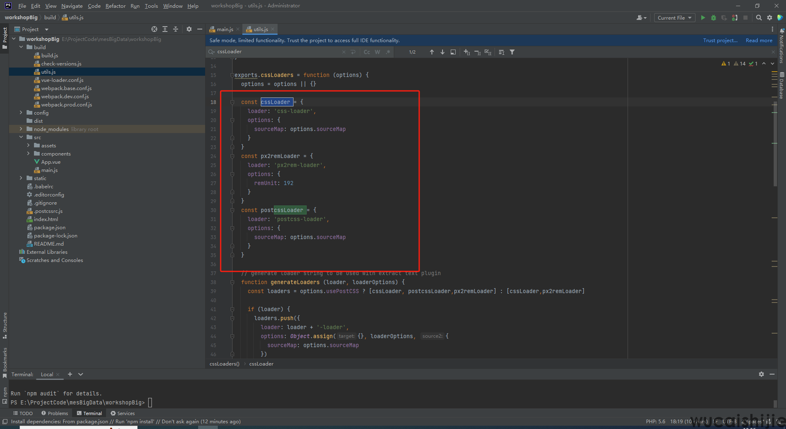Expand the assets folder
Screen dimensions: 786x429
[28, 145]
